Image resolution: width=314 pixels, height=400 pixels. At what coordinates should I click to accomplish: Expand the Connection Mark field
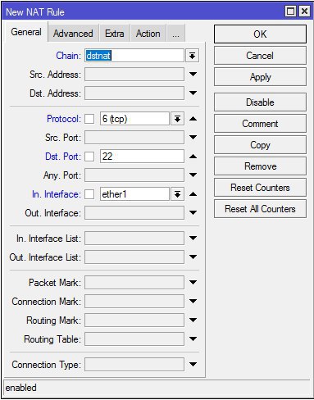click(x=193, y=301)
